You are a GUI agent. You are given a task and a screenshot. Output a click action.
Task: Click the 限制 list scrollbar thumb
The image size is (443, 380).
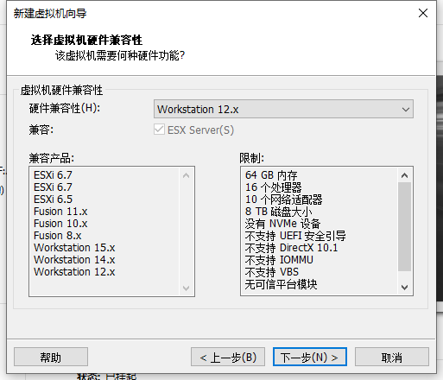tap(404, 226)
